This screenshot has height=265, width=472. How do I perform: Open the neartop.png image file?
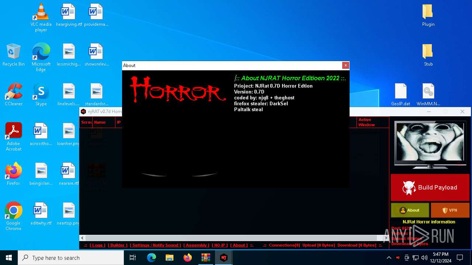click(x=69, y=214)
